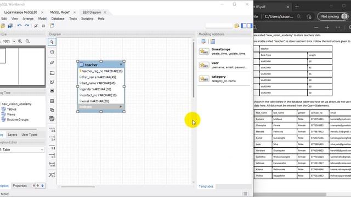The image size is (351, 197).
Task: Pick the second 1:1 relationship tool
Action: tap(52, 147)
